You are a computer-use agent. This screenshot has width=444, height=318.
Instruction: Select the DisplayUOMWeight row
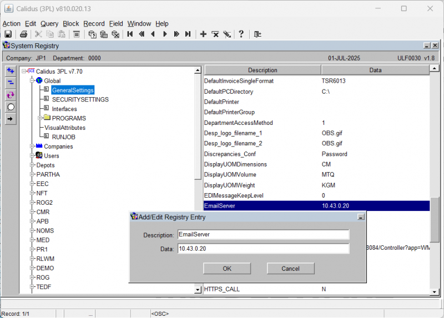(x=316, y=185)
